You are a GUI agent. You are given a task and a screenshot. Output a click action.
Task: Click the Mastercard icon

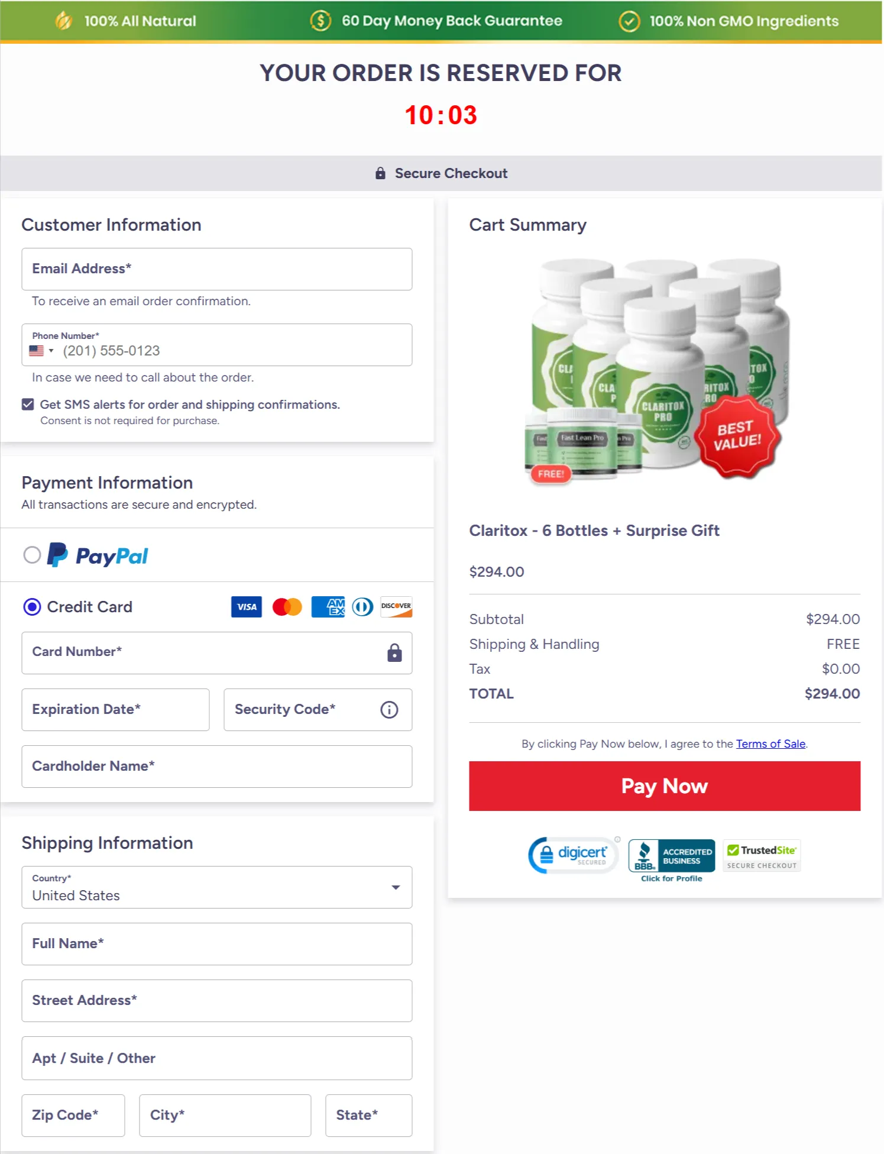287,606
